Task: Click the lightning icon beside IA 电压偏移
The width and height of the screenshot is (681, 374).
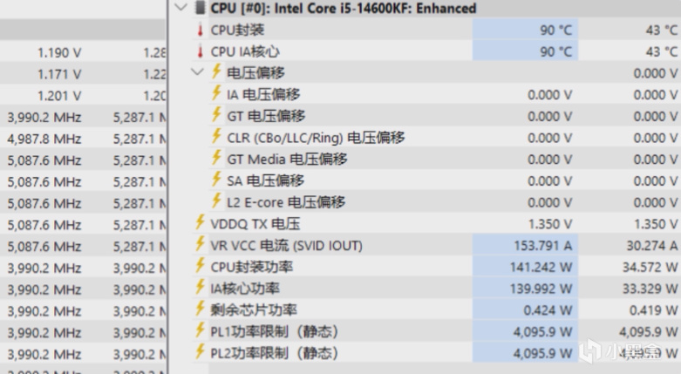Action: tap(217, 94)
